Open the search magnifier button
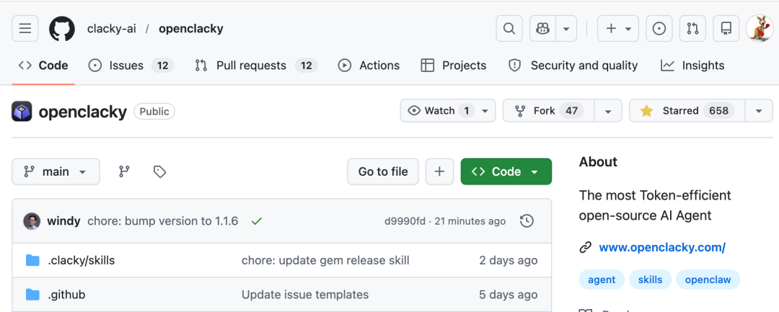The image size is (779, 312). tap(509, 29)
